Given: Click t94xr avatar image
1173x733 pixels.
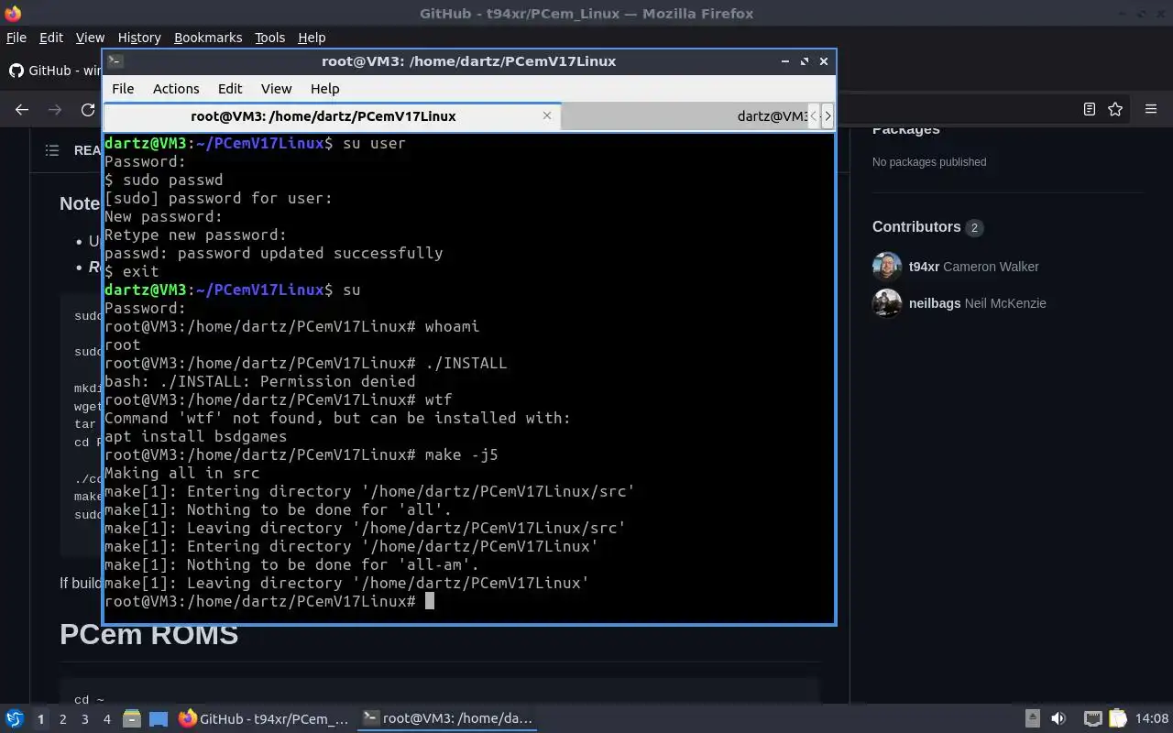Looking at the screenshot, I should 887,267.
